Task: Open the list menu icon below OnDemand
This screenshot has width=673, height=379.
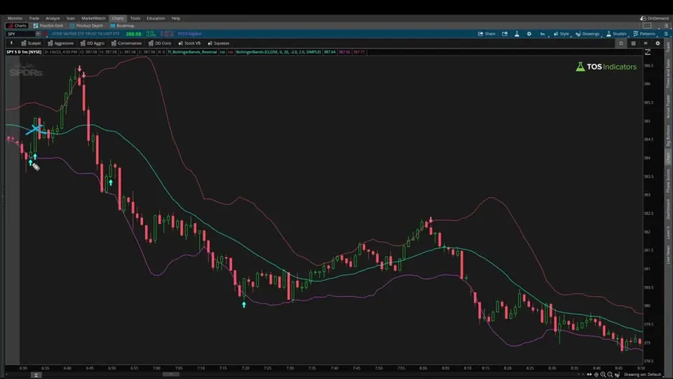Action: (x=666, y=26)
